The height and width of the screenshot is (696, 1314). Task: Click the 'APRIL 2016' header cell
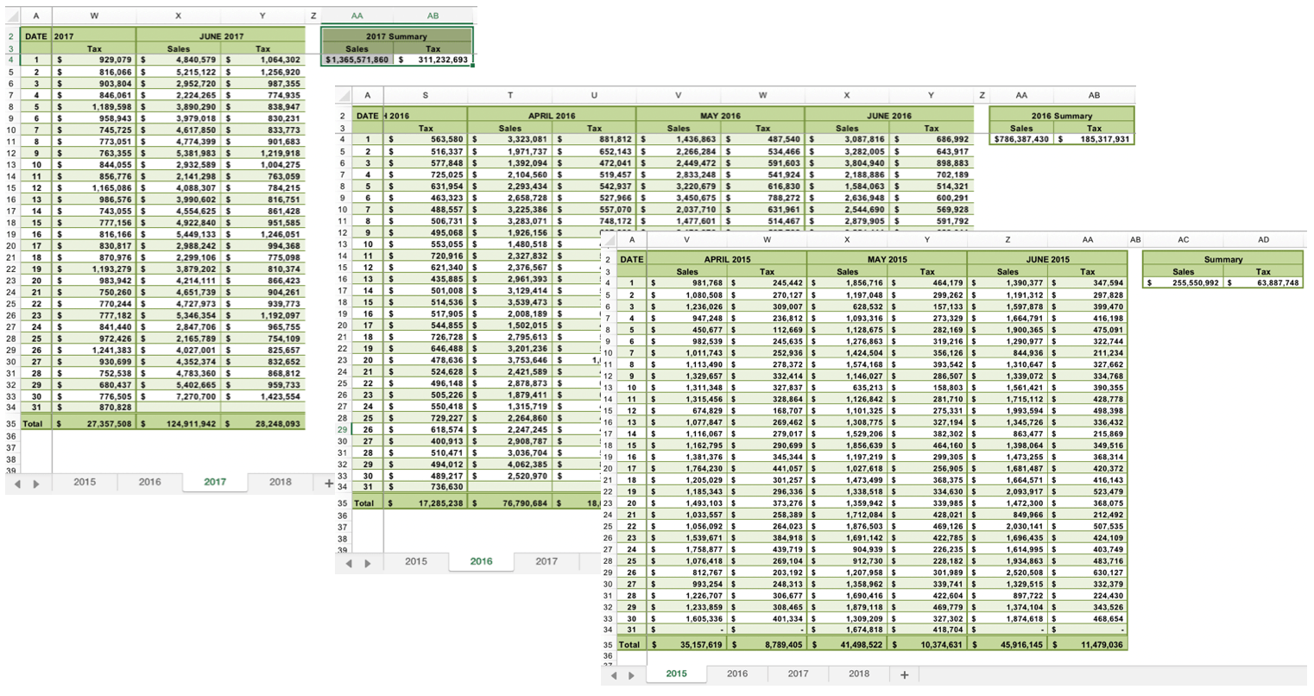[x=552, y=116]
